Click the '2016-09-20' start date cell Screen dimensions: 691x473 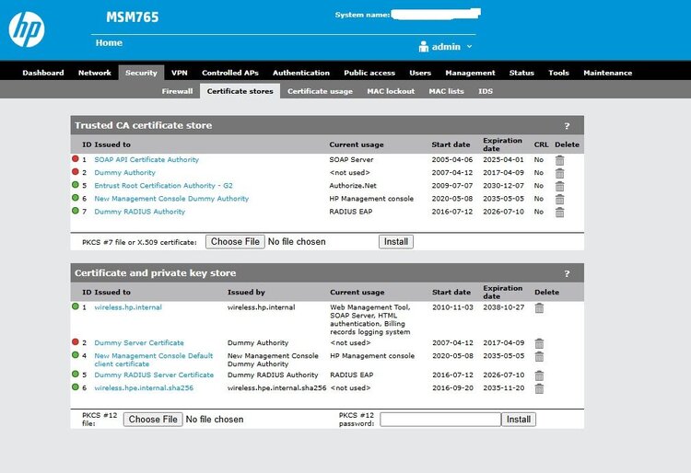(452, 388)
